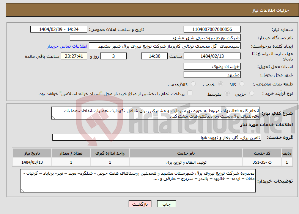Screen dimensions: 299x214
Task: Click the resize grip of description textarea
Action: [x=53, y=118]
